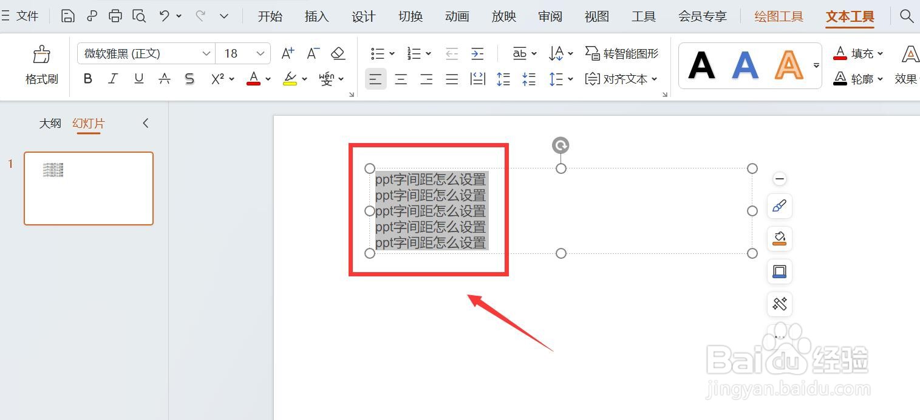Switch to the 插入 ribbon tab
Image resolution: width=920 pixels, height=420 pixels.
pos(316,16)
